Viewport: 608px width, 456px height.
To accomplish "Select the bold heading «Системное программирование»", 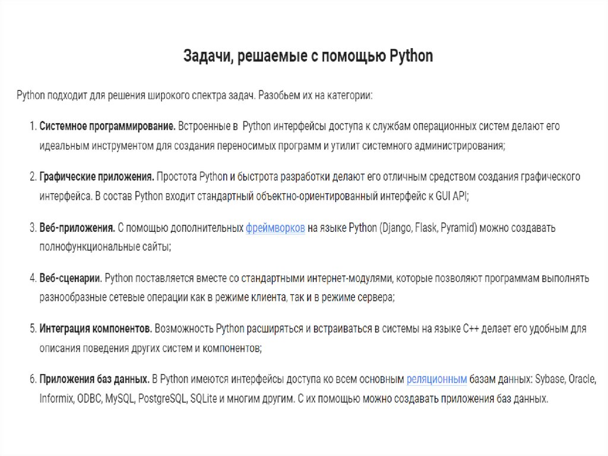I will click(107, 127).
